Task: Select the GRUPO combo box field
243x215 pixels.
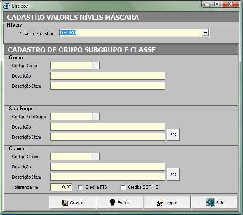Action: 134,33
